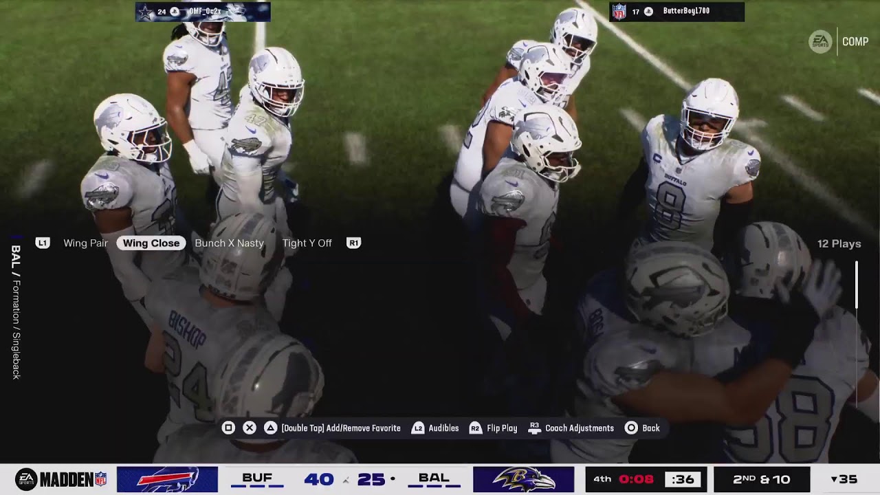
Task: Click the 35 yard line indicator
Action: coord(844,479)
